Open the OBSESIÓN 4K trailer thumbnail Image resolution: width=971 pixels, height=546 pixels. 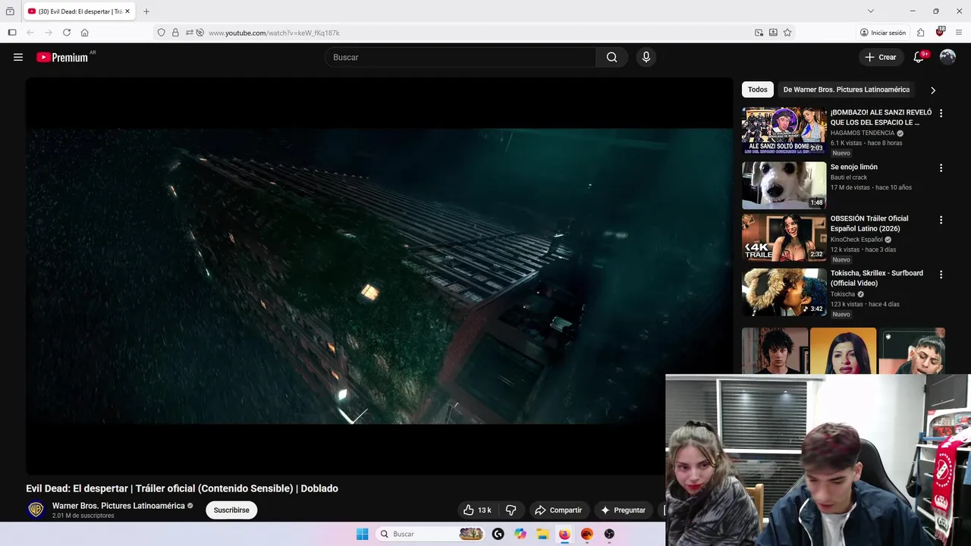(784, 237)
